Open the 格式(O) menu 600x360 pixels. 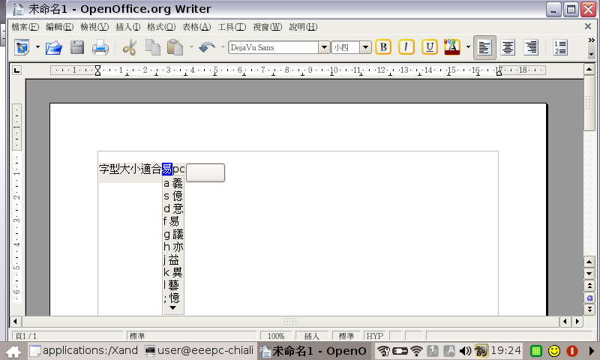[160, 27]
